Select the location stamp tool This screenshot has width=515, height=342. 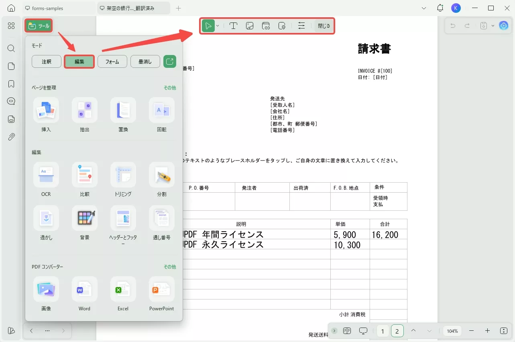(282, 25)
